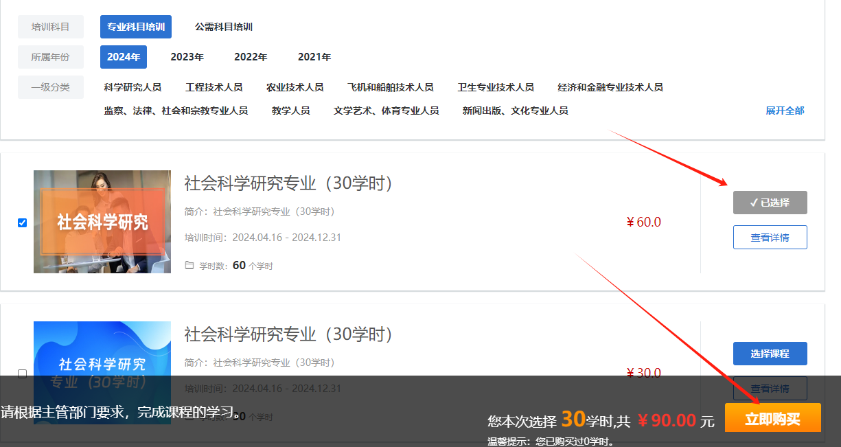Tick the second course checkbox

[x=22, y=374]
